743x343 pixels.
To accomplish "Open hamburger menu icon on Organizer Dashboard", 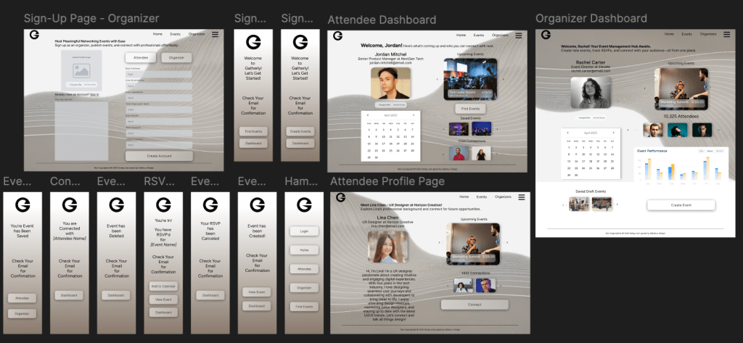I will click(726, 34).
